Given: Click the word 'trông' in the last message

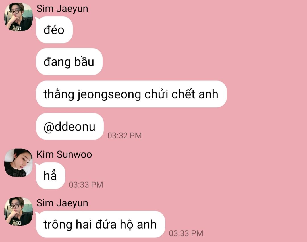Looking at the screenshot, I should click(58, 225).
